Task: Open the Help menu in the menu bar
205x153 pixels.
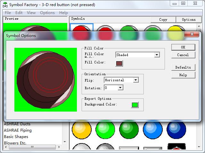Action: (x=63, y=13)
